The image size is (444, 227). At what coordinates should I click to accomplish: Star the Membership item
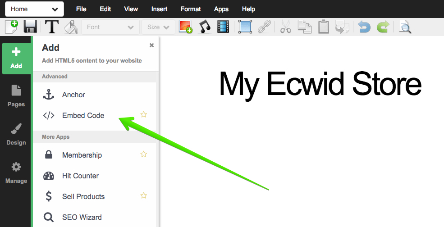coord(144,154)
